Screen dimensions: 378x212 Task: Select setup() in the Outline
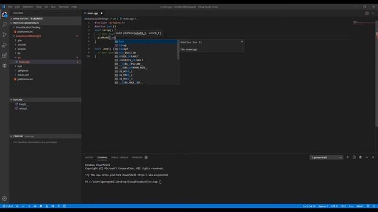click(45, 108)
